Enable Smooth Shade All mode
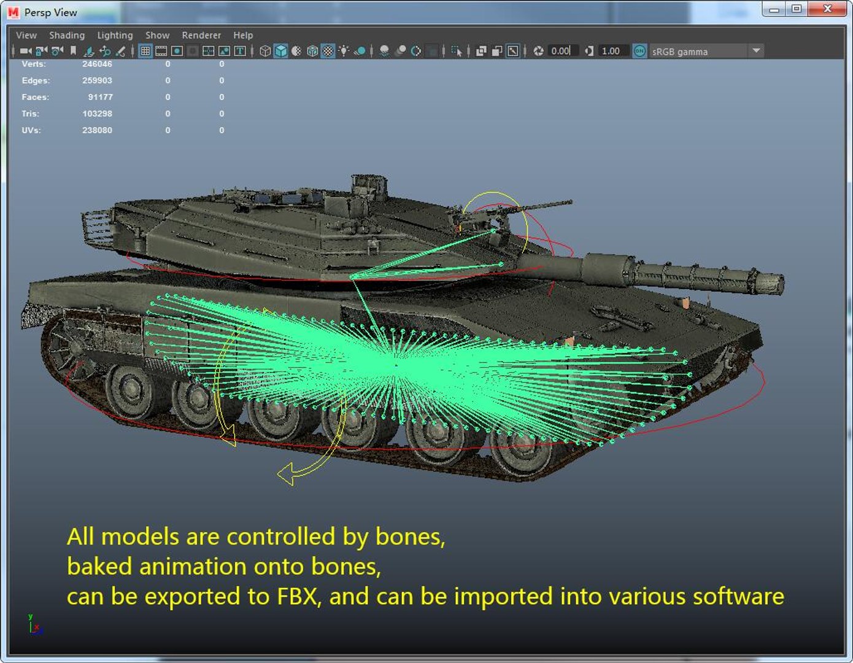The width and height of the screenshot is (853, 663). tap(281, 51)
